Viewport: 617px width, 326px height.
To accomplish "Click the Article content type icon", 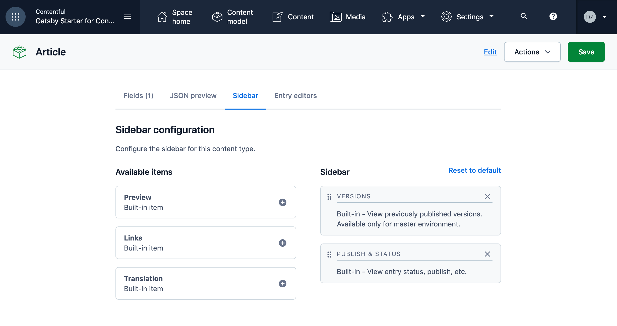I will pos(19,52).
